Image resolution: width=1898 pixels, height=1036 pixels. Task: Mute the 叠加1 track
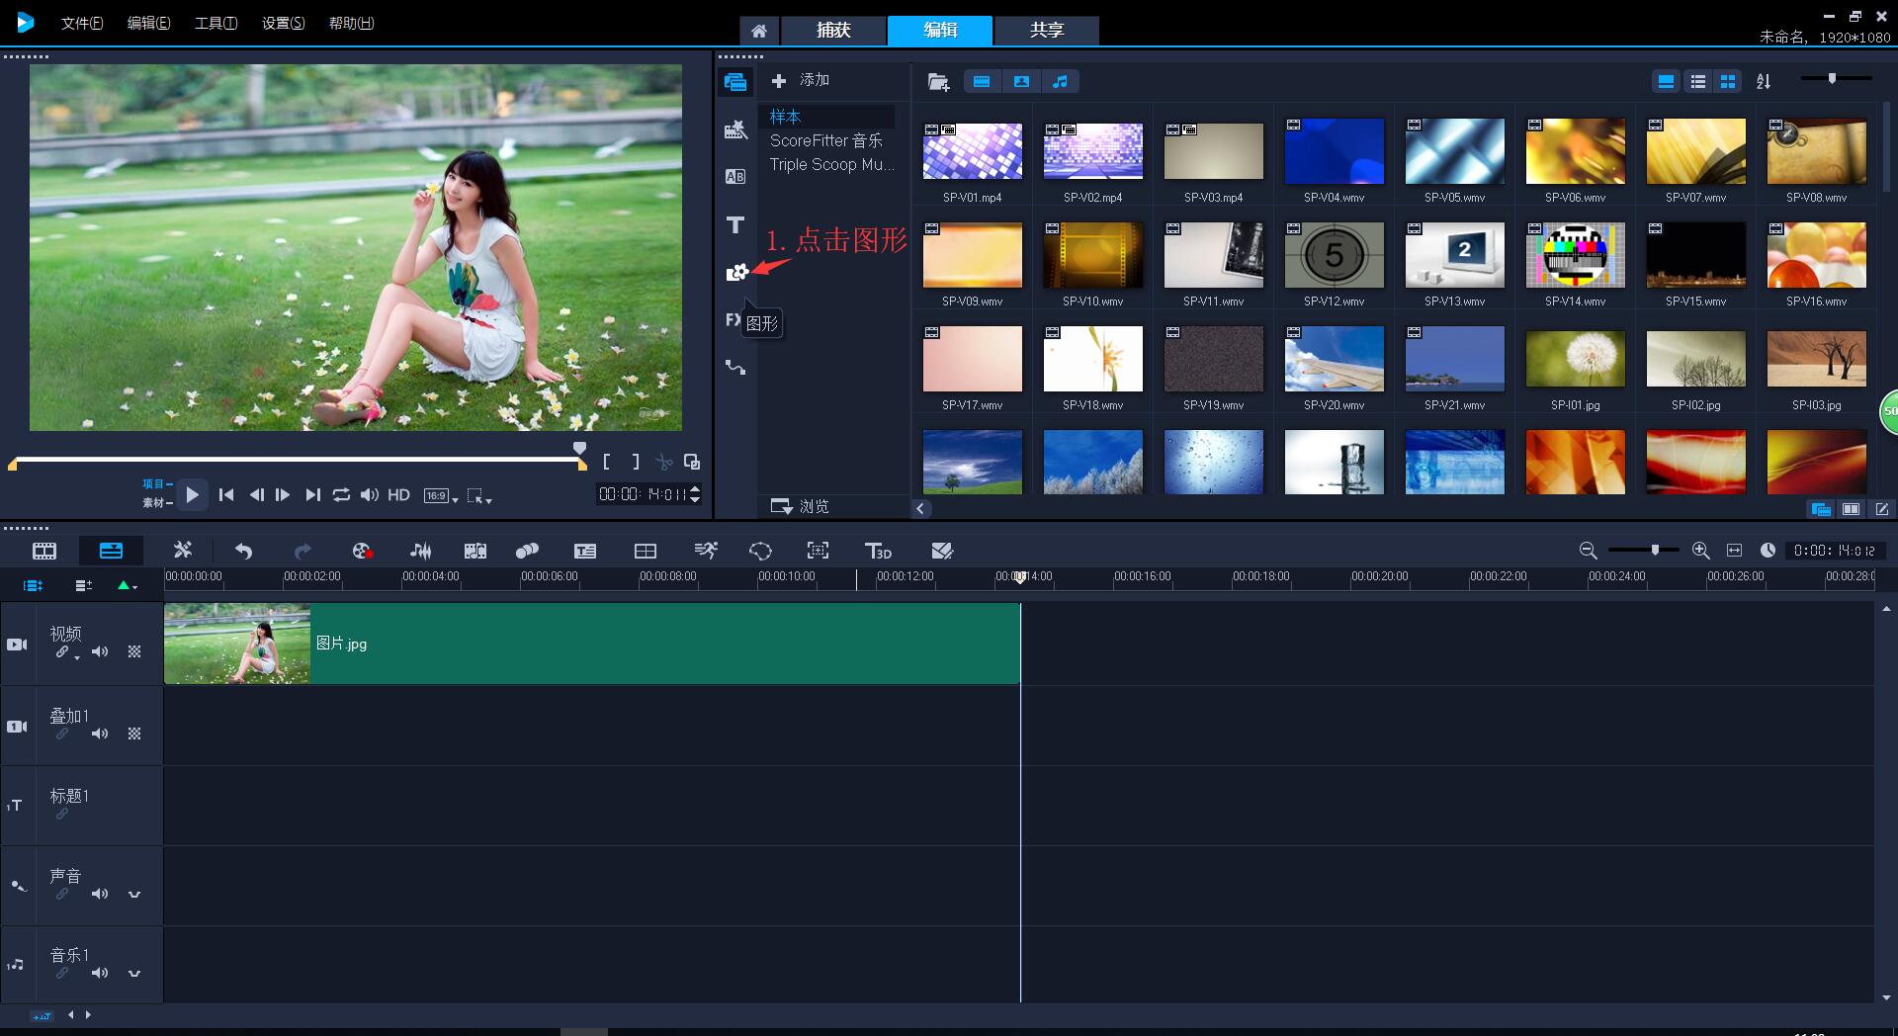(x=100, y=734)
